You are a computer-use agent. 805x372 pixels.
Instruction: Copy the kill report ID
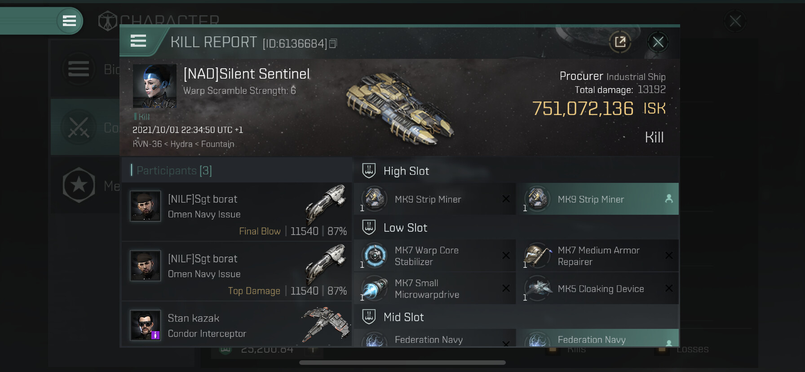pyautogui.click(x=333, y=44)
